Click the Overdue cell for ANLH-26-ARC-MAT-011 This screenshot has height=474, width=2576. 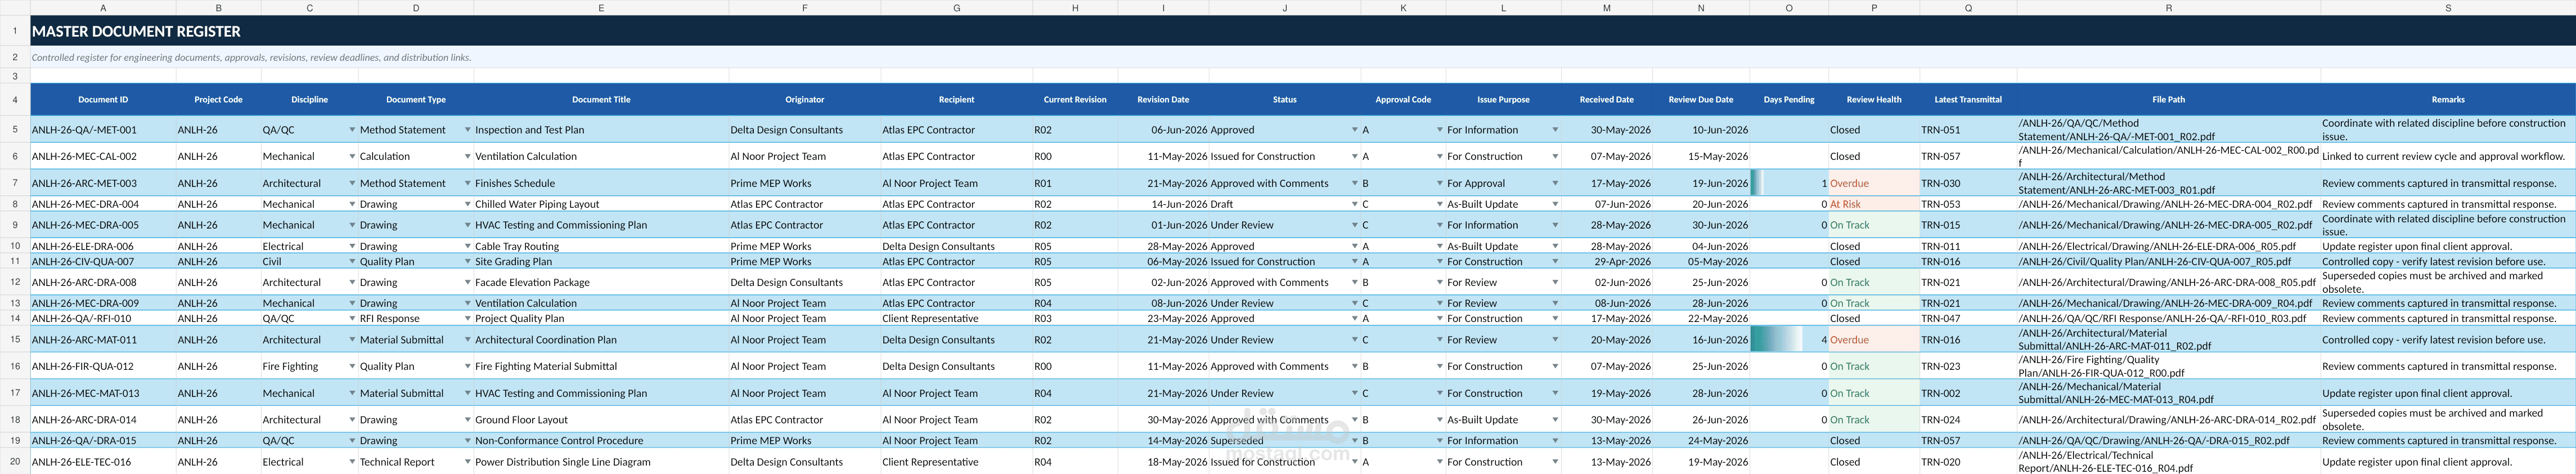[1874, 339]
